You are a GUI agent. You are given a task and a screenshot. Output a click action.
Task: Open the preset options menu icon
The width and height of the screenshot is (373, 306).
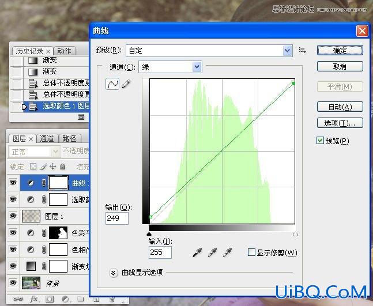[302, 50]
